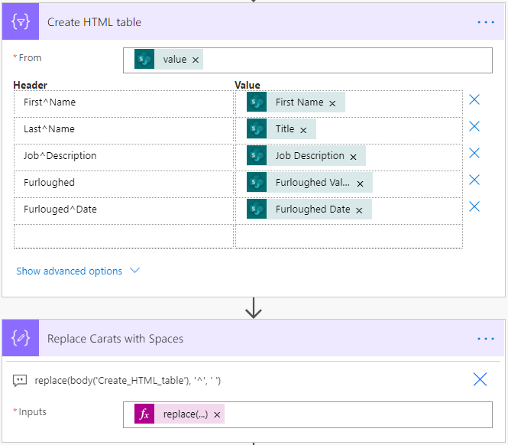Remove the First Name token

(x=332, y=103)
